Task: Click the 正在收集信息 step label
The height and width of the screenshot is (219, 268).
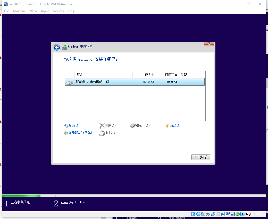Action: (21, 202)
